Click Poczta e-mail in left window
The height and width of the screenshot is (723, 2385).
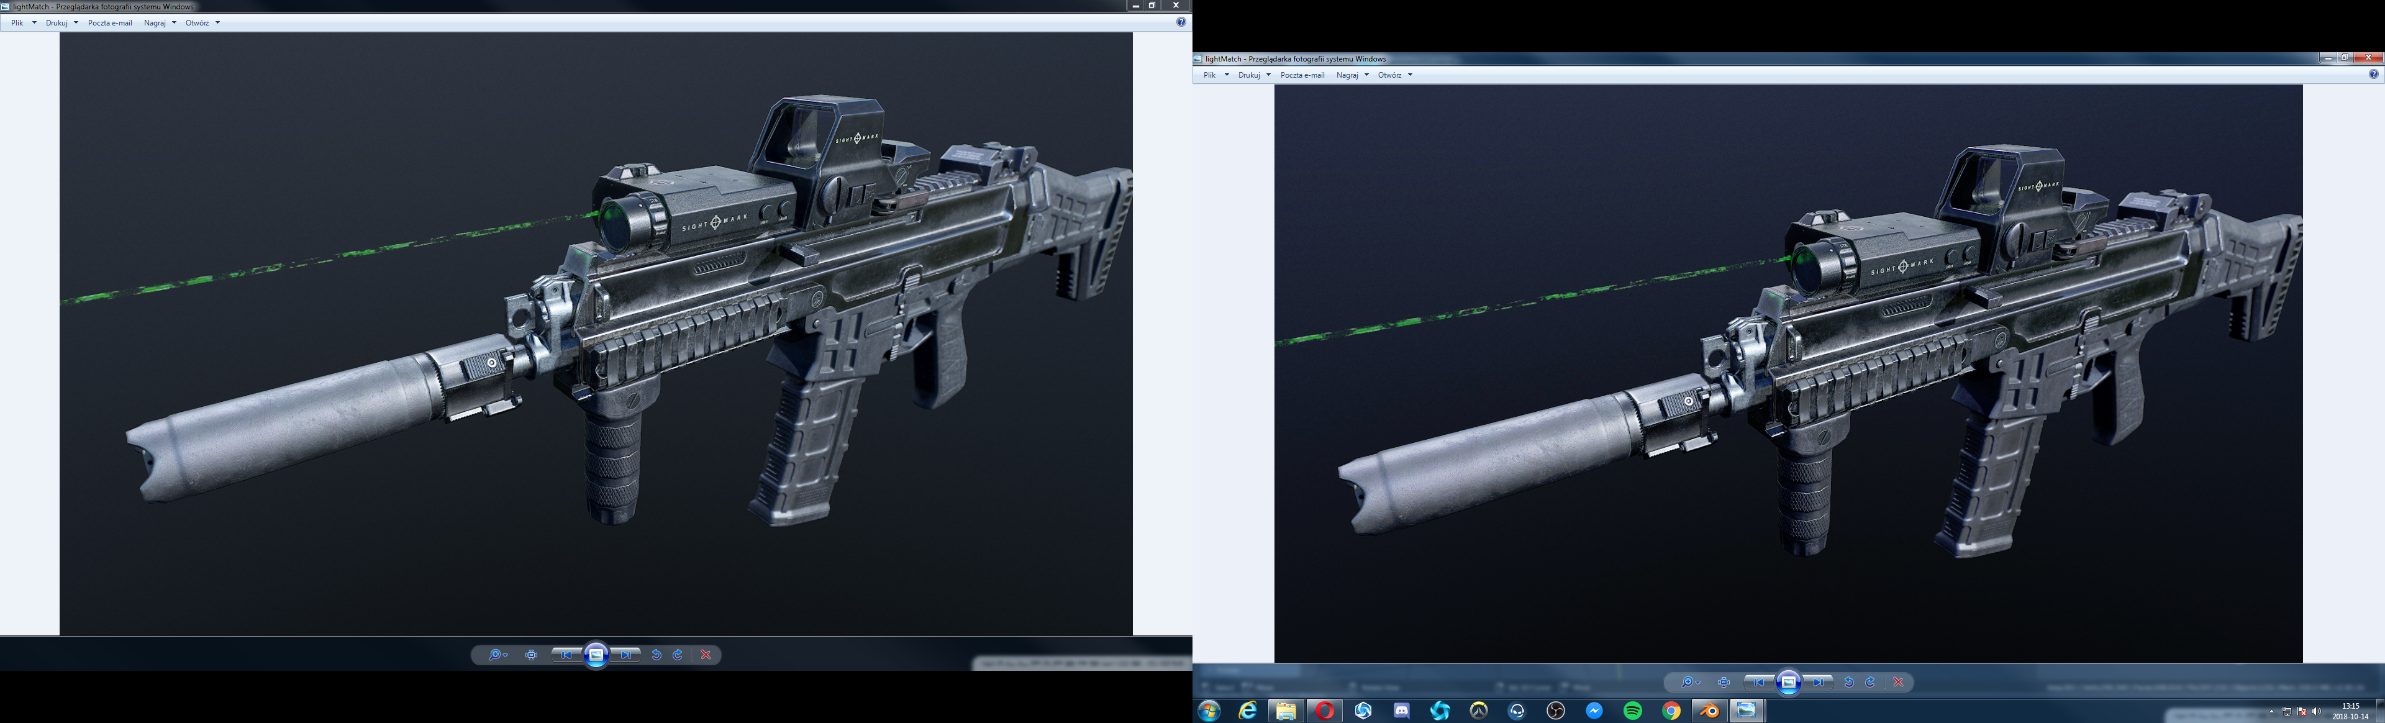pyautogui.click(x=109, y=22)
